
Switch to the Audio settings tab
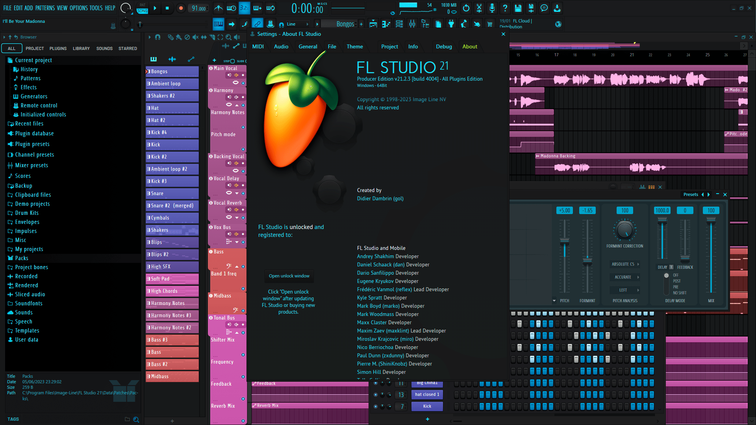[281, 47]
